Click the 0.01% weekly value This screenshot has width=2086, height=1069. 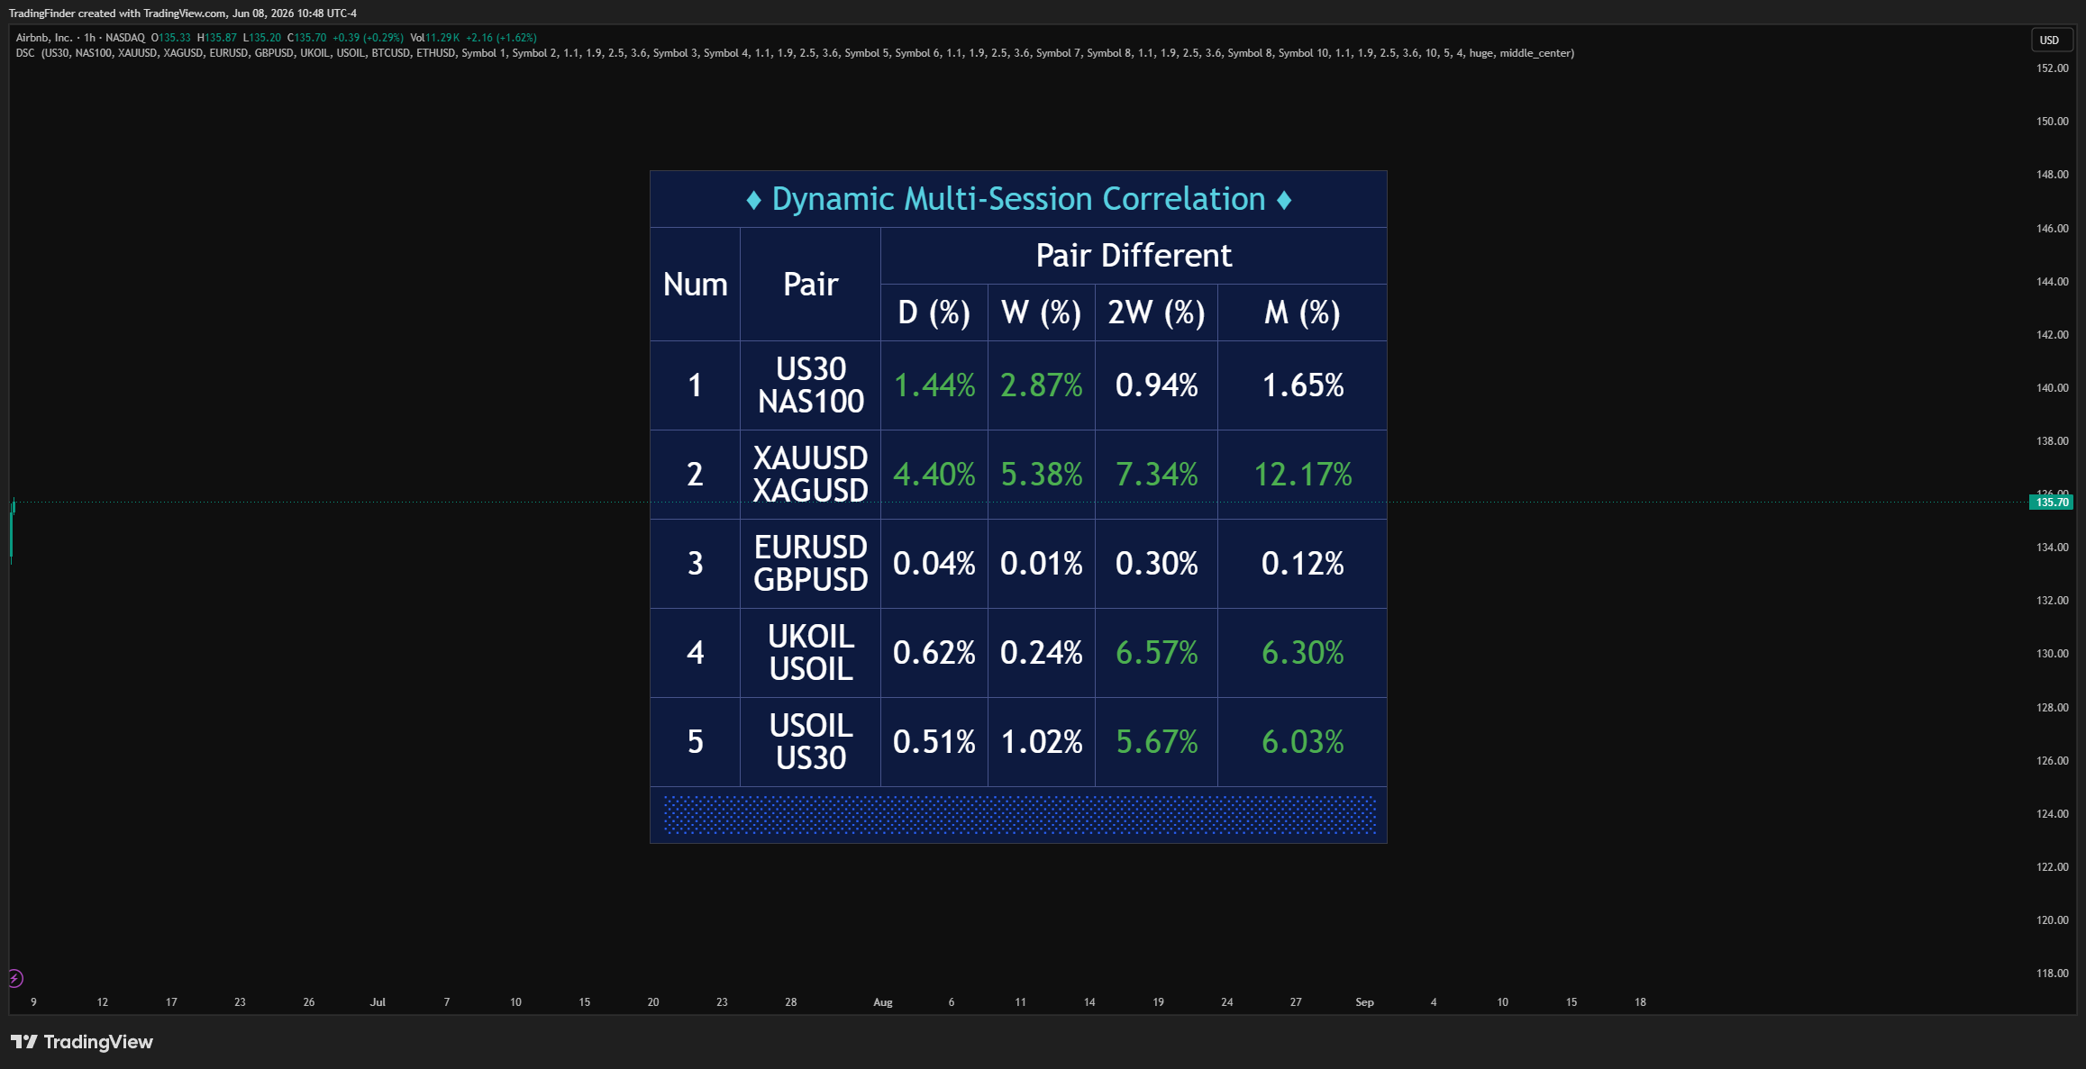1041,564
